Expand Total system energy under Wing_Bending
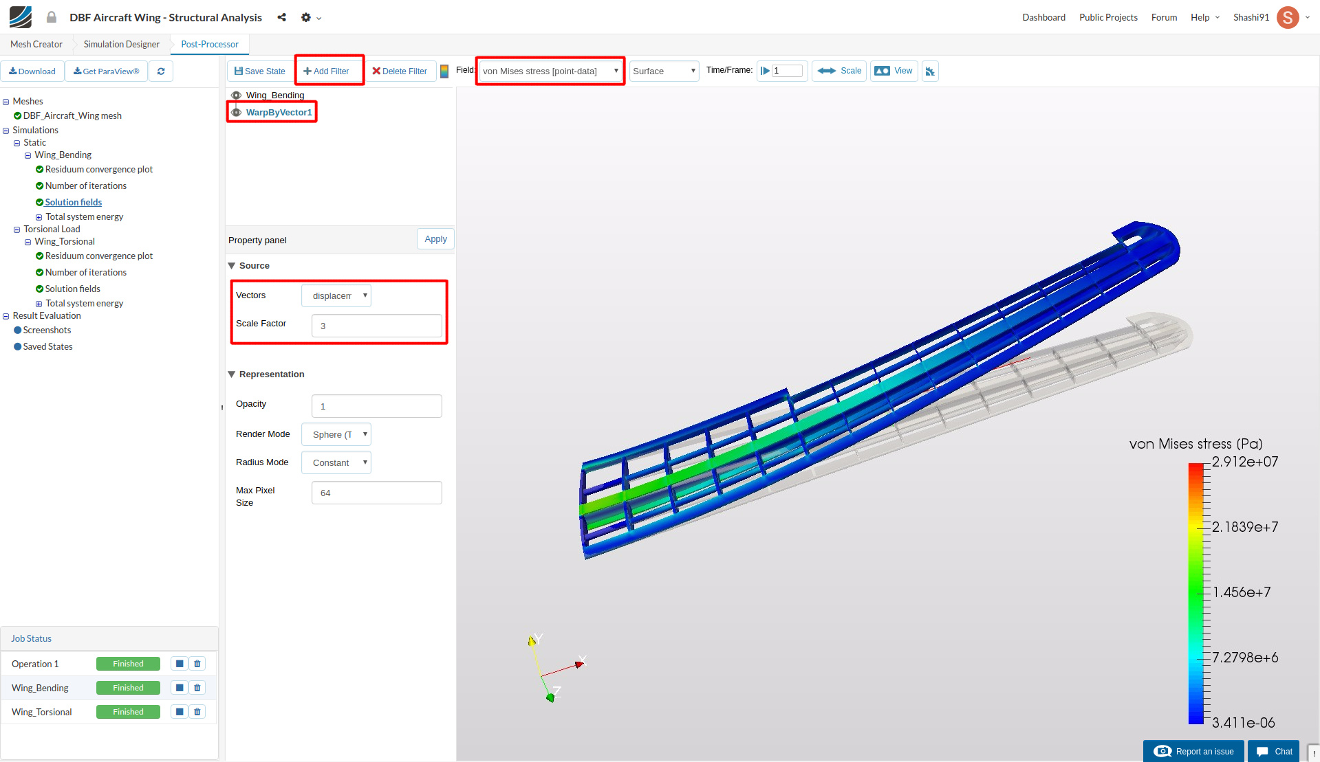 point(39,217)
